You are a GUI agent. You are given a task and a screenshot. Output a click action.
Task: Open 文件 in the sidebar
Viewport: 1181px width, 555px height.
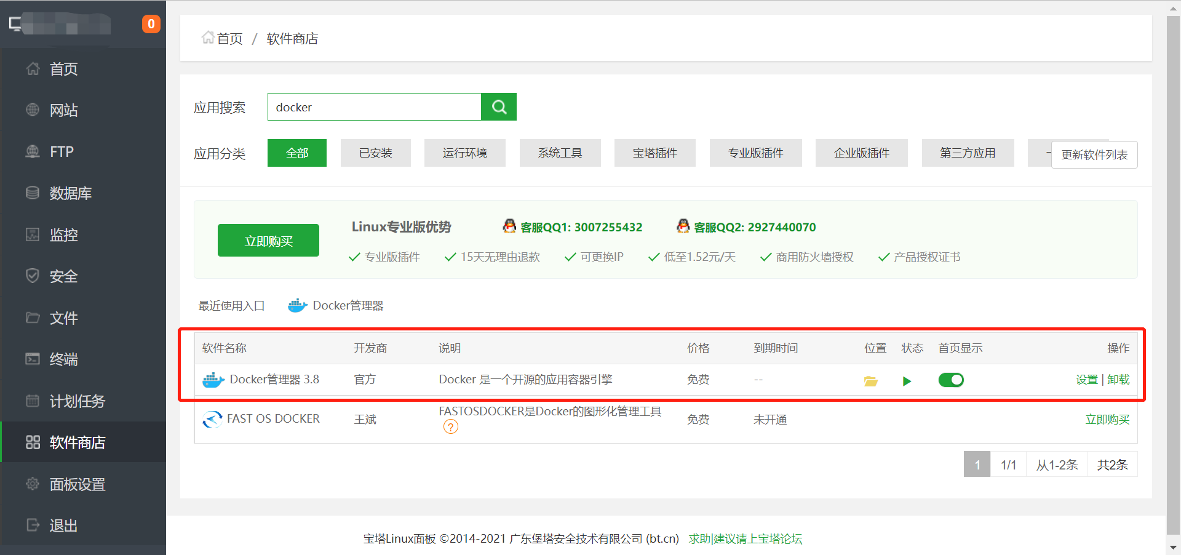pyautogui.click(x=83, y=317)
